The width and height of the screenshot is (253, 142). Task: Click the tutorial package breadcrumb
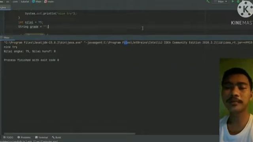click(25, 2)
